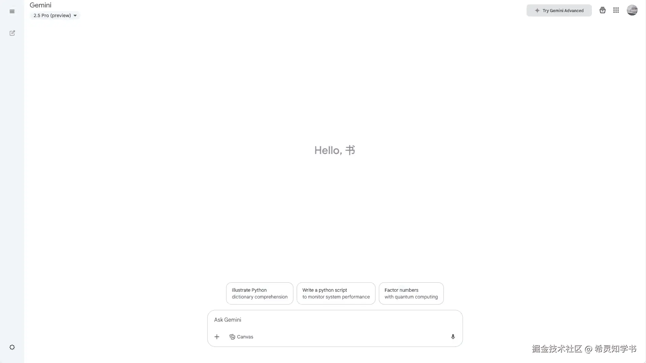Open the Google apps grid
646x363 pixels.
click(616, 10)
